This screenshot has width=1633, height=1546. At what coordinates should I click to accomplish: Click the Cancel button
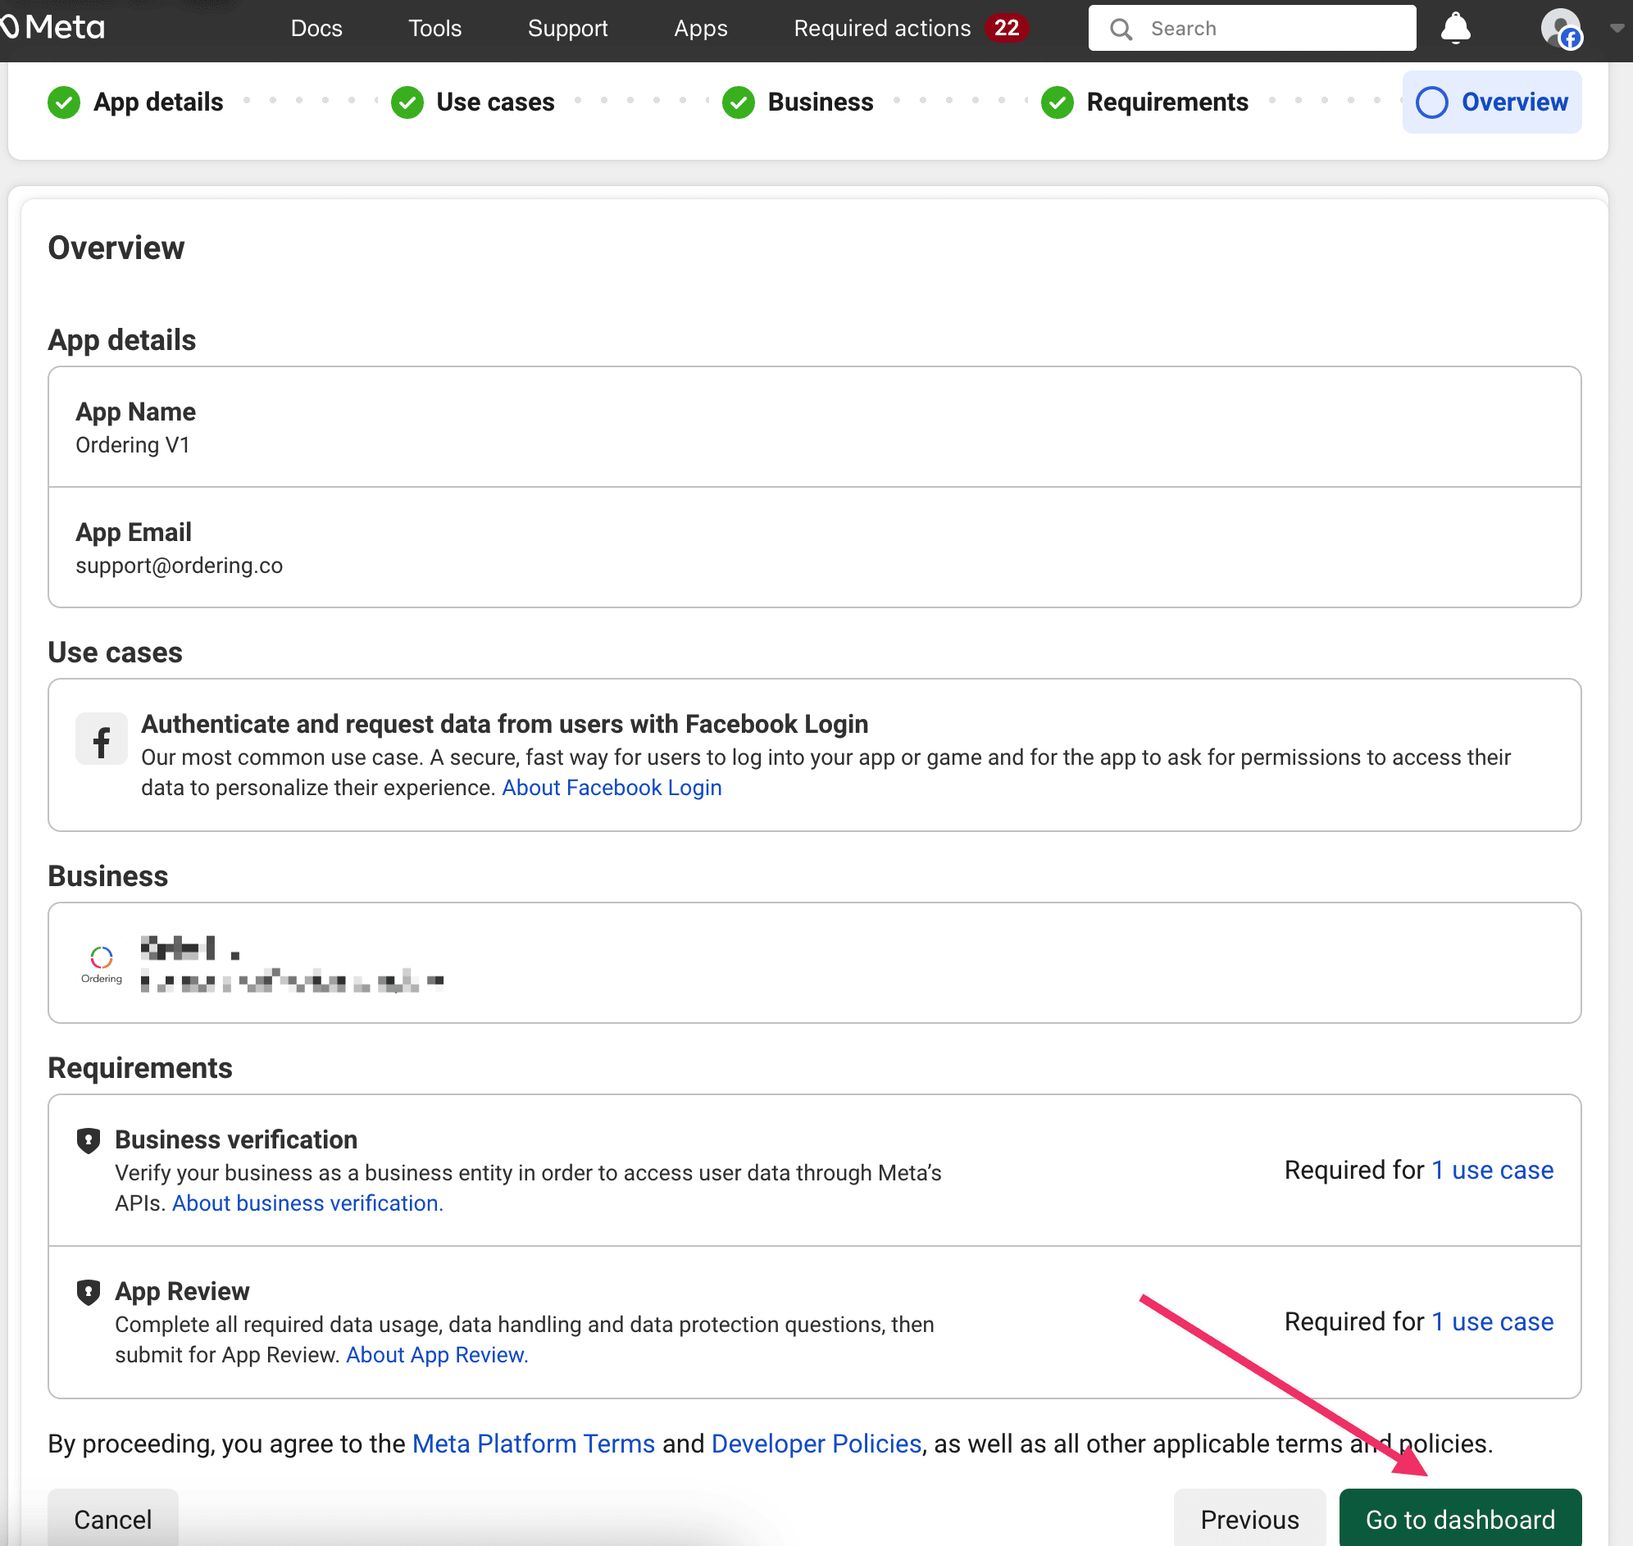tap(113, 1518)
